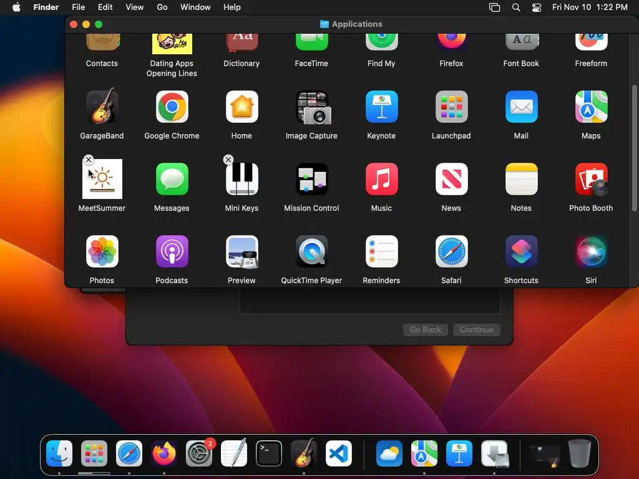639x479 pixels.
Task: Click the MeetSummer app icon
Action: coord(102,179)
